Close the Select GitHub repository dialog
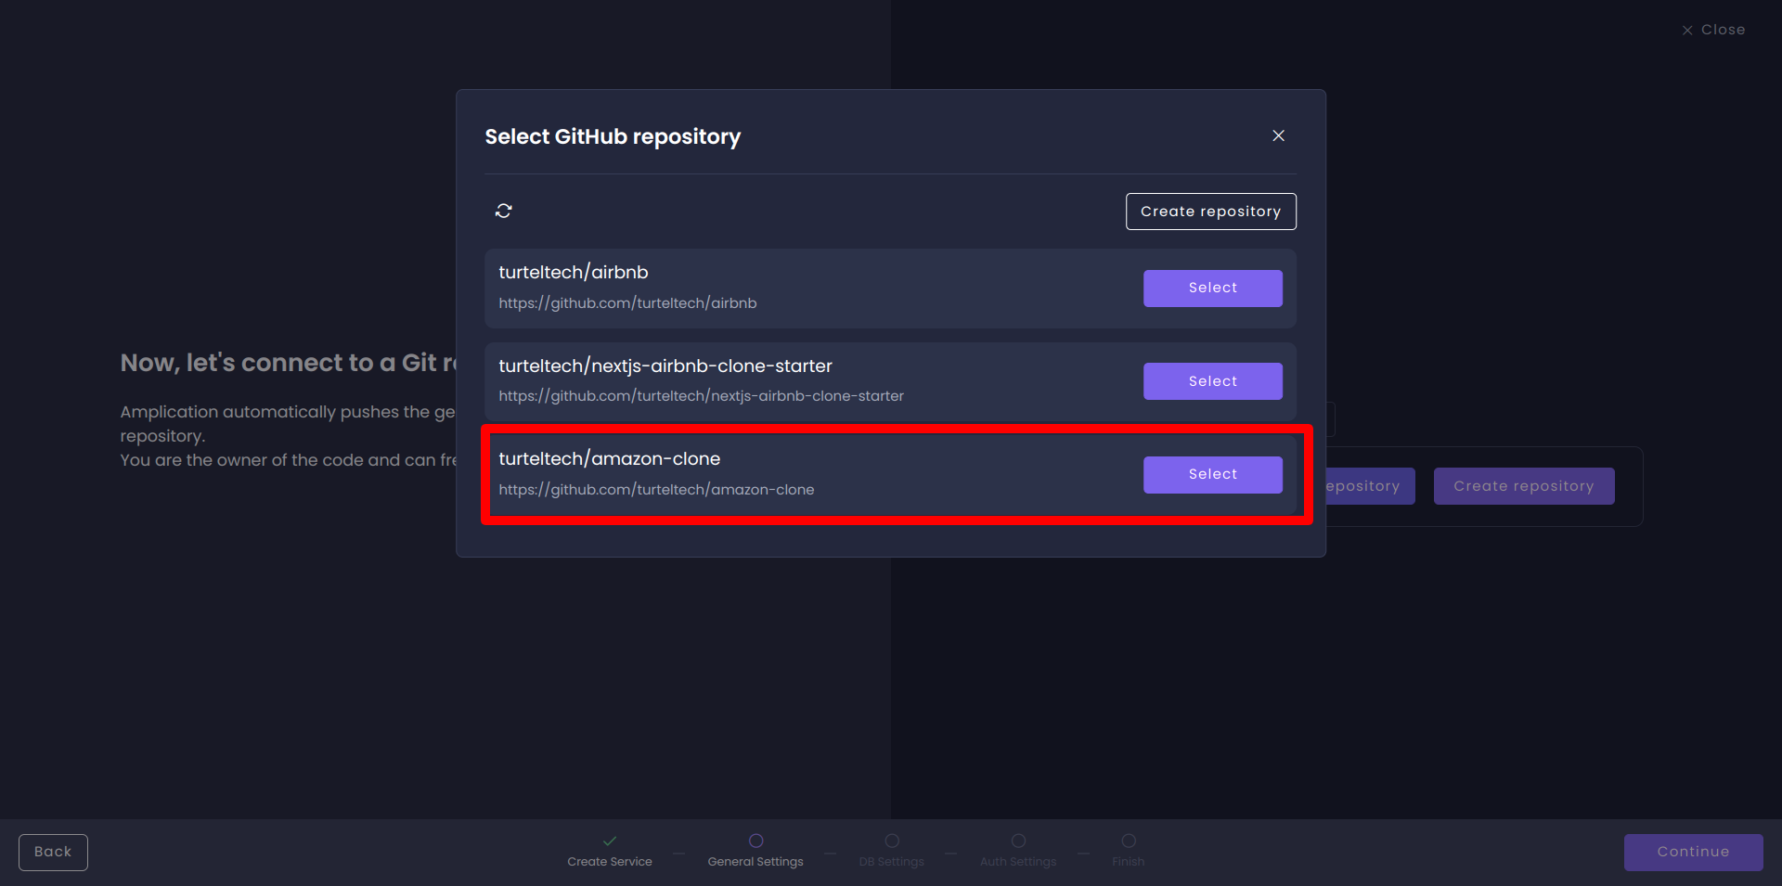Image resolution: width=1782 pixels, height=886 pixels. pyautogui.click(x=1278, y=135)
